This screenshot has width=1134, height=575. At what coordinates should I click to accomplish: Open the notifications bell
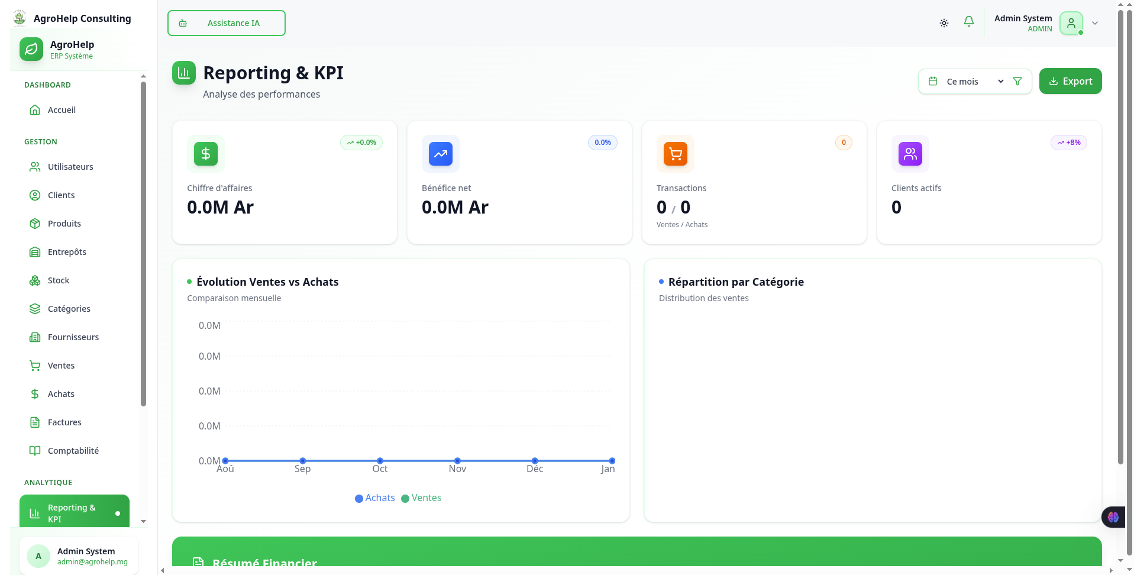pos(968,21)
